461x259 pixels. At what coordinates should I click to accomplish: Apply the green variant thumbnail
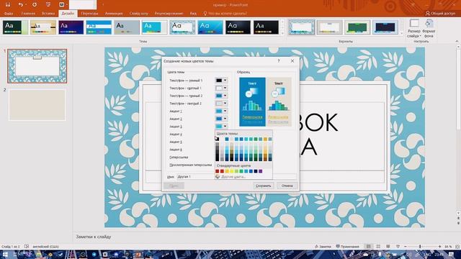357,27
